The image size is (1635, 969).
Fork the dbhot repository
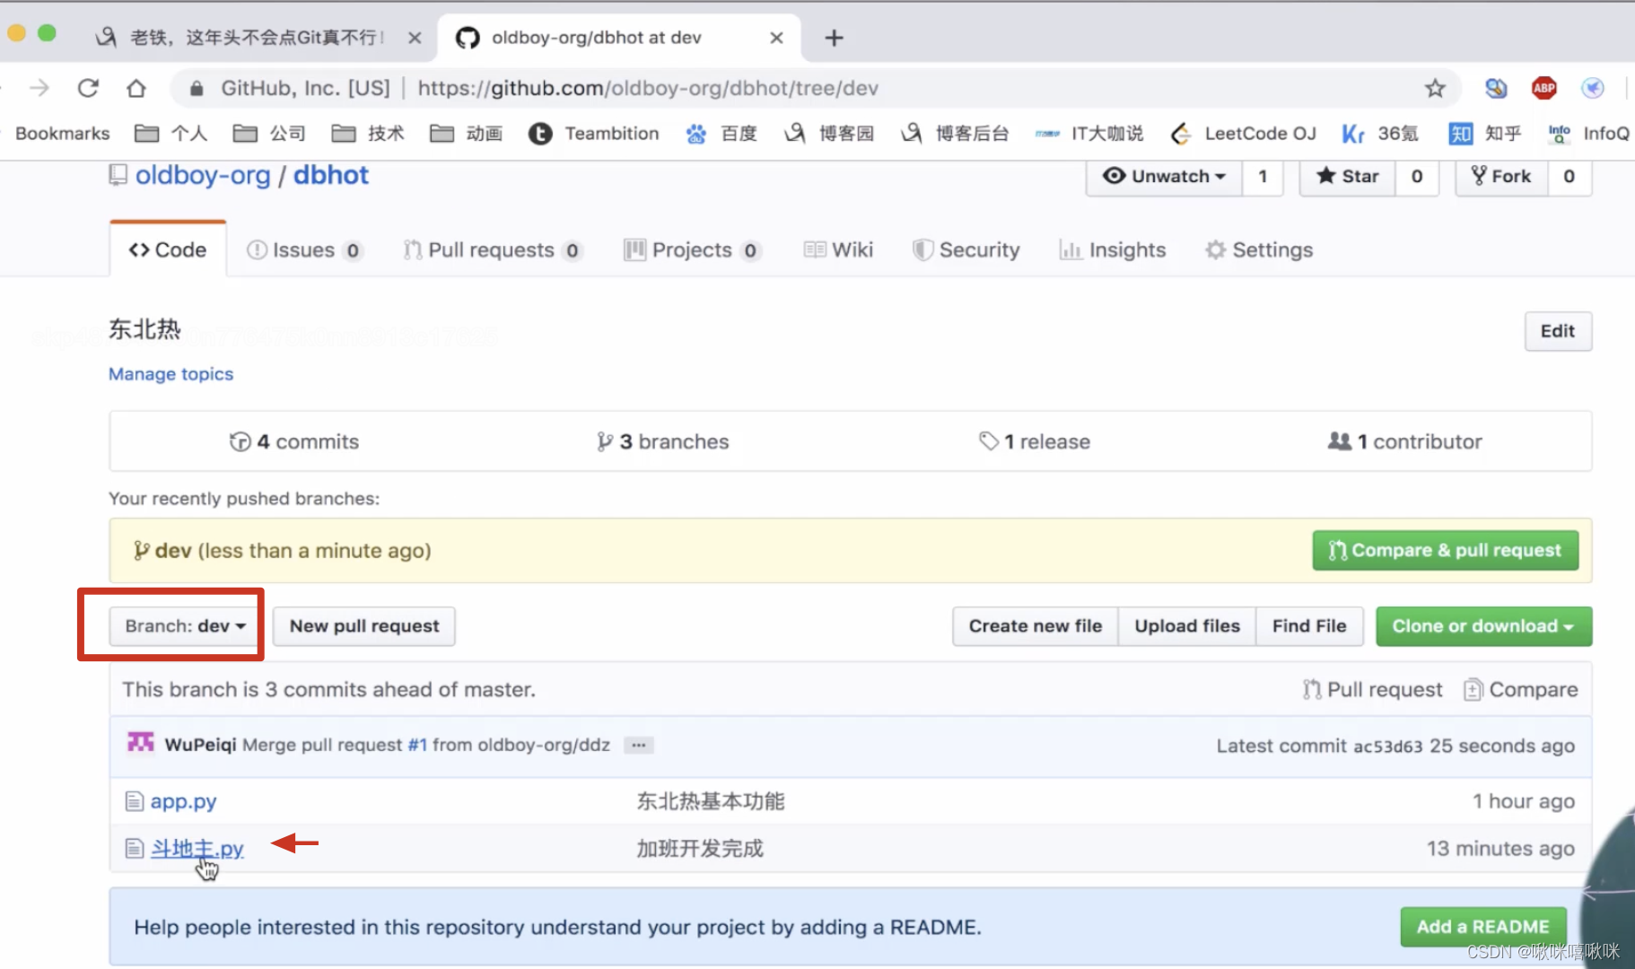(1500, 176)
